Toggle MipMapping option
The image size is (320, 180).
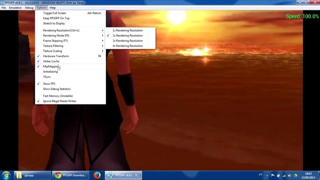pyautogui.click(x=70, y=66)
